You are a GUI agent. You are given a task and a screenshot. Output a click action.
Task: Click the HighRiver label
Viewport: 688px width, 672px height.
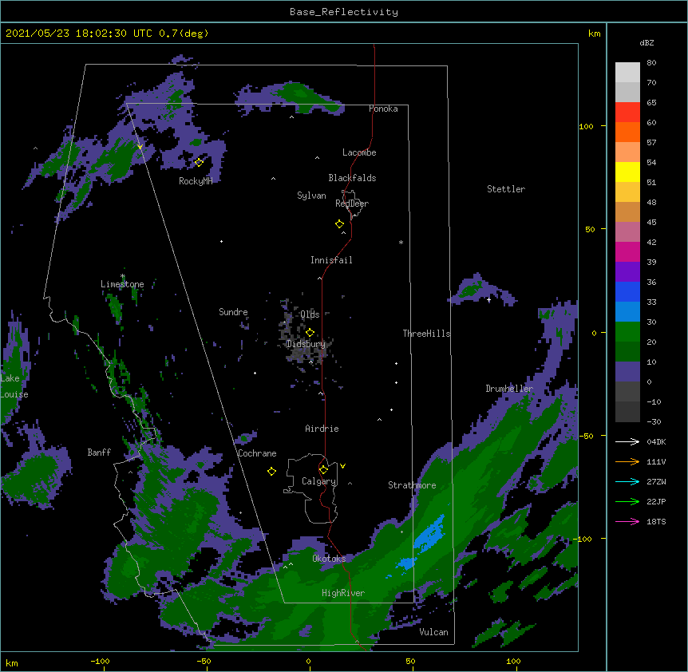343,593
